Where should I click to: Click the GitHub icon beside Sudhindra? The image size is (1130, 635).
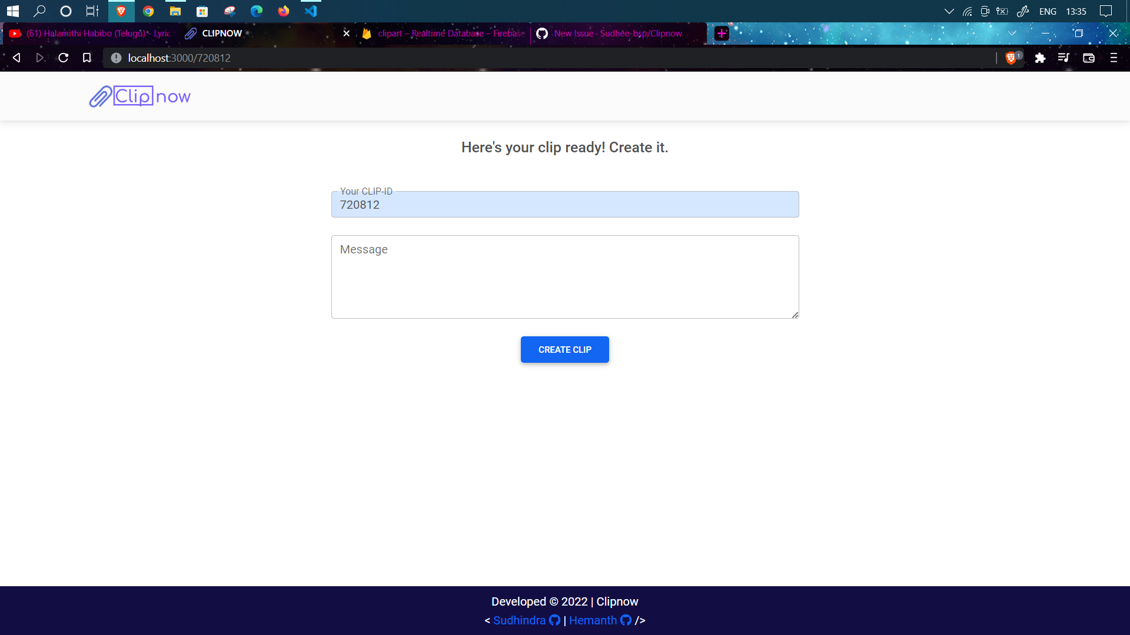click(x=554, y=620)
